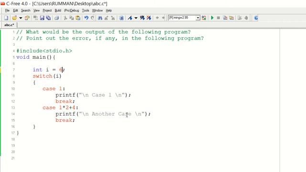Click the Compile toolbar icon
306x172 pixels.
(x=225, y=18)
